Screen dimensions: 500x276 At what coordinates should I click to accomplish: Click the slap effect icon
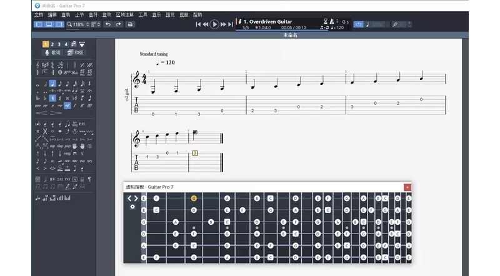tap(60, 146)
